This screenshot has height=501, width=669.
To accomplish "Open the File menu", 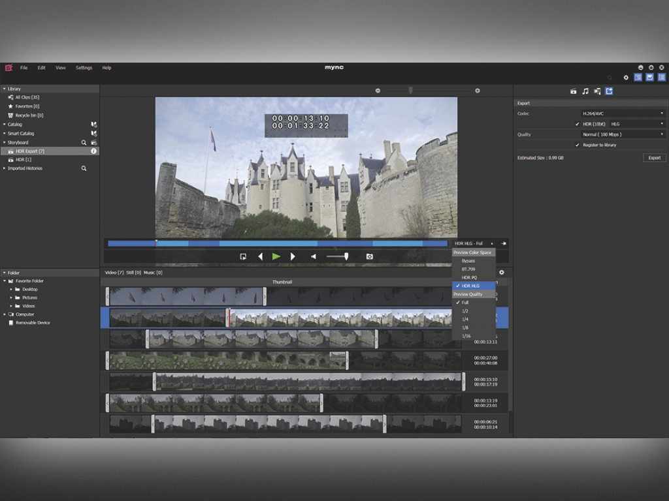I will (x=24, y=68).
